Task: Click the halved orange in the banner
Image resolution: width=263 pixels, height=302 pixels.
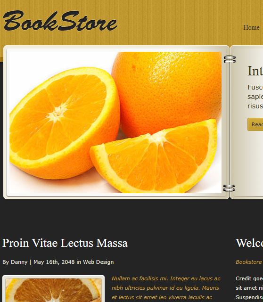Action: coord(65,123)
